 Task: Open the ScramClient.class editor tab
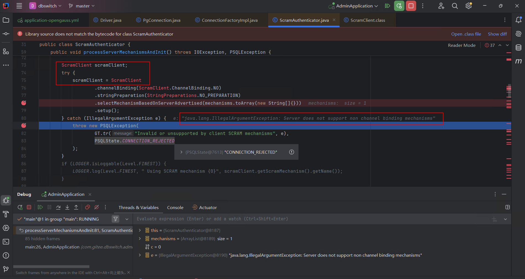click(x=367, y=20)
